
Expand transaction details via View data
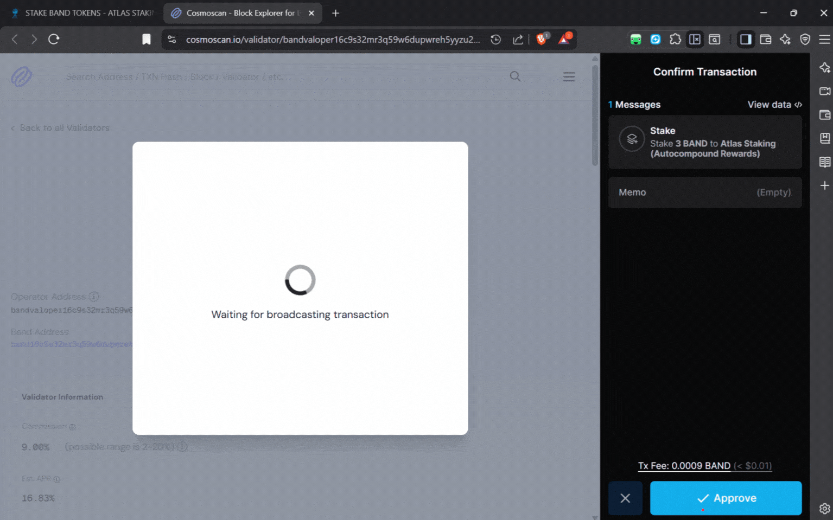774,104
